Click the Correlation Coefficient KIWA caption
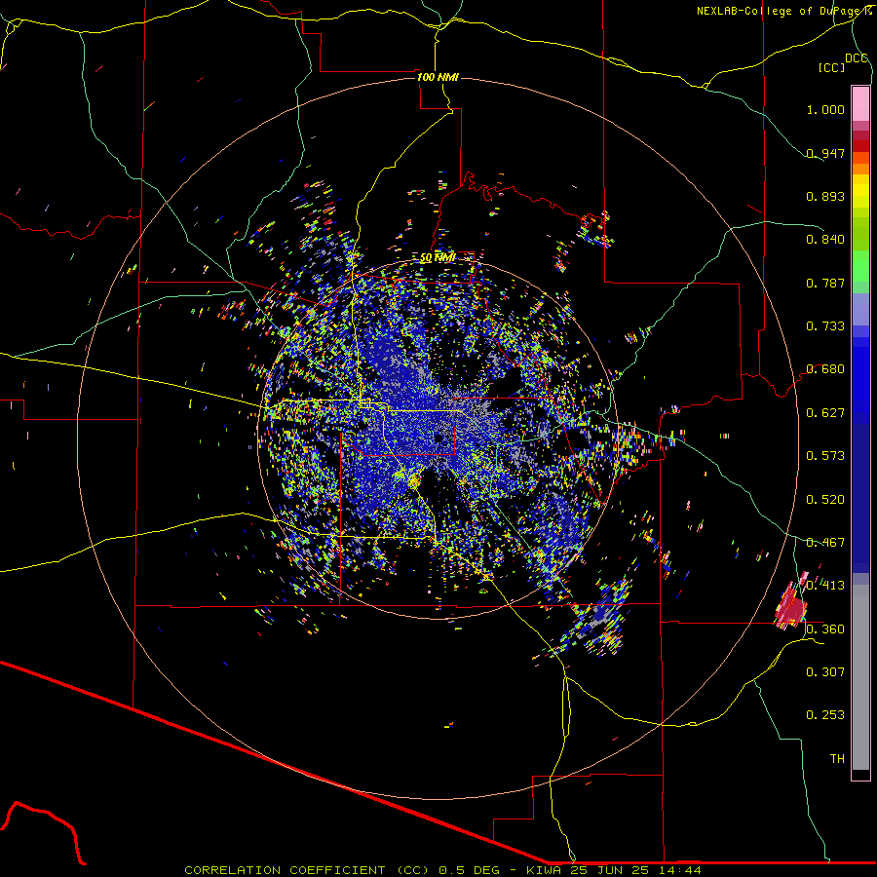877x877 pixels. click(442, 870)
